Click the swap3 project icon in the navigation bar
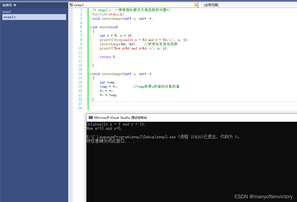Viewport: 297px width, 202px height. click(71, 5)
